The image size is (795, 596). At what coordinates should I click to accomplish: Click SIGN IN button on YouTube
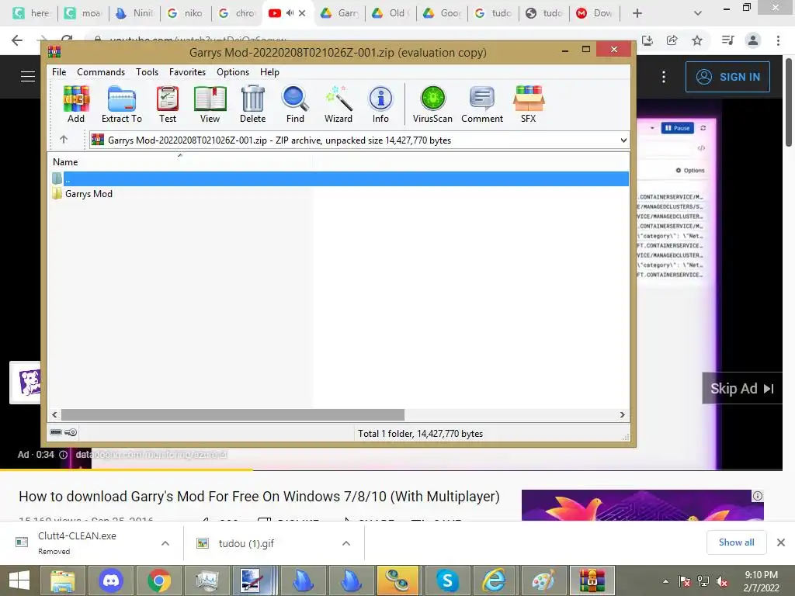tap(727, 77)
